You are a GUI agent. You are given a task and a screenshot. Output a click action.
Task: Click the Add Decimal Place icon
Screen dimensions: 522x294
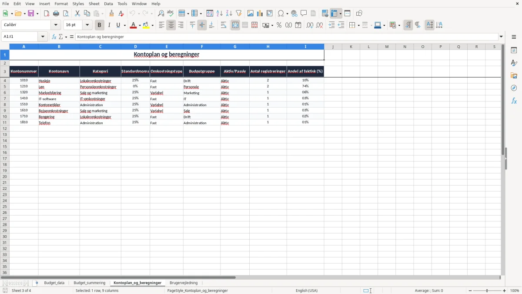point(310,25)
